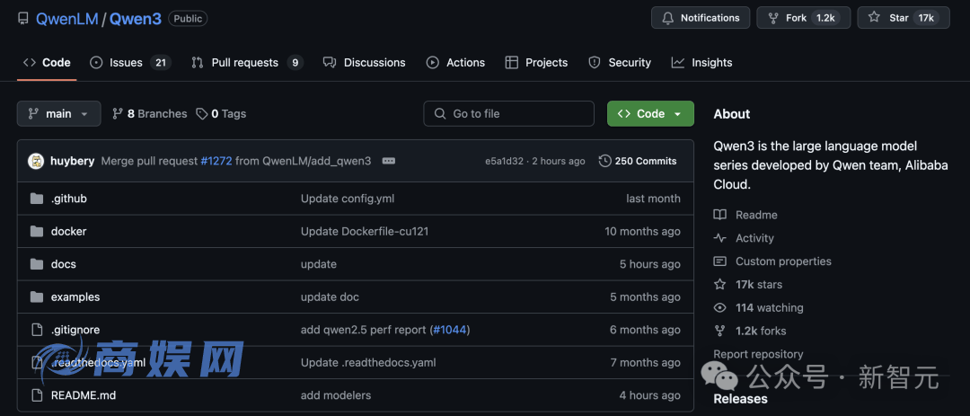Click the Go to file search field

coord(509,114)
